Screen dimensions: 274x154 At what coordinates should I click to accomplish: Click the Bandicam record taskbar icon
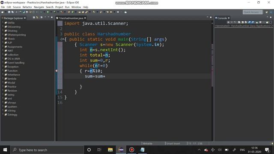click(x=131, y=150)
